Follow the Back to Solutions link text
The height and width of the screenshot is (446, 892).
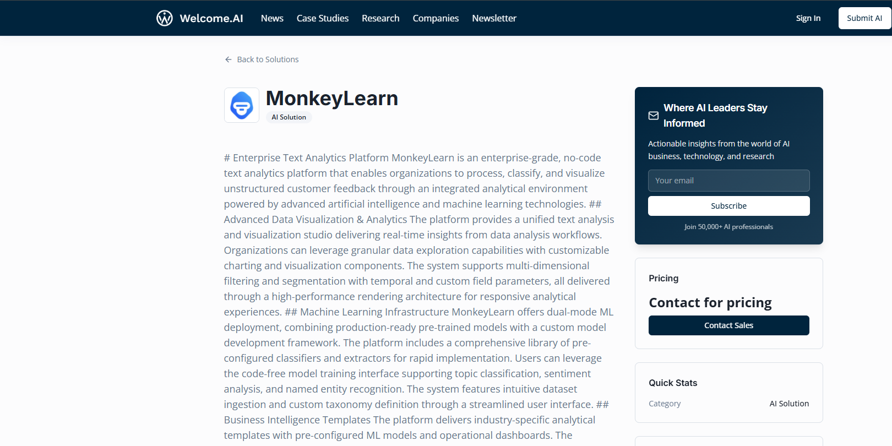[x=268, y=59]
